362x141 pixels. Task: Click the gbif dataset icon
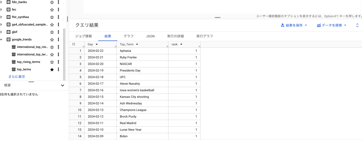point(8,32)
